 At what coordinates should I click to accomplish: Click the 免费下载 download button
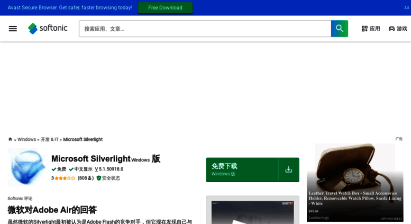pos(253,169)
